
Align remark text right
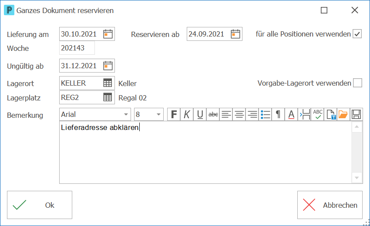coord(252,115)
